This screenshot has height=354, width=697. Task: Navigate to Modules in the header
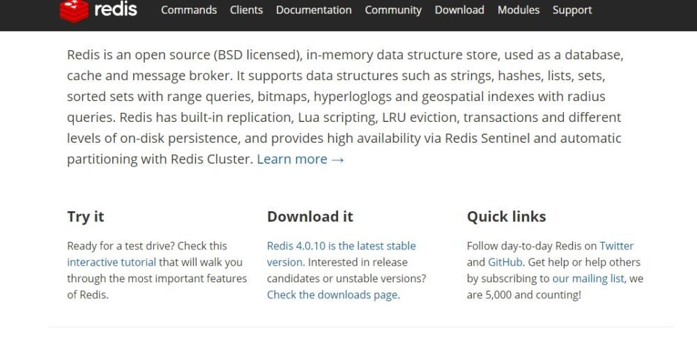[x=519, y=10]
